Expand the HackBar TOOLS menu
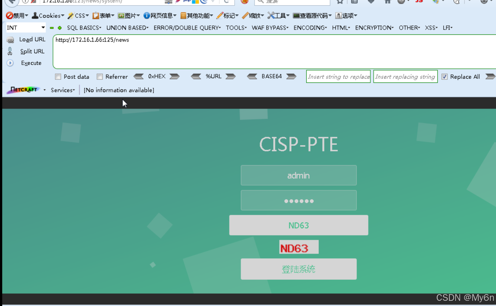The height and width of the screenshot is (306, 496). pos(237,28)
